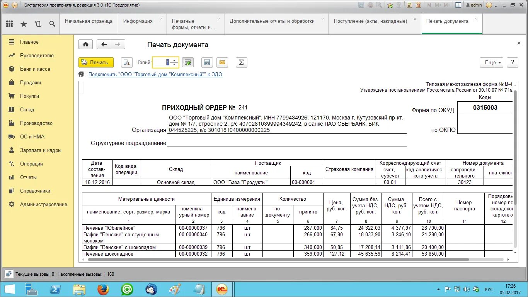Open the Покупки section

[37, 96]
